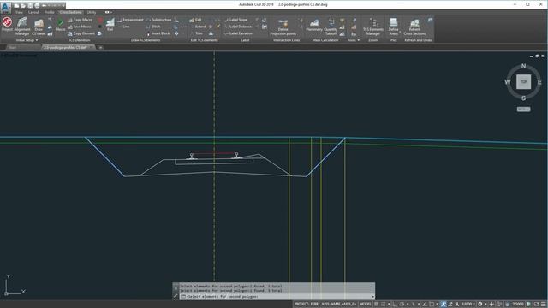The height and width of the screenshot is (308, 548).
Task: Expand the workspace switcher in ribbon tab row
Action: 109,12
